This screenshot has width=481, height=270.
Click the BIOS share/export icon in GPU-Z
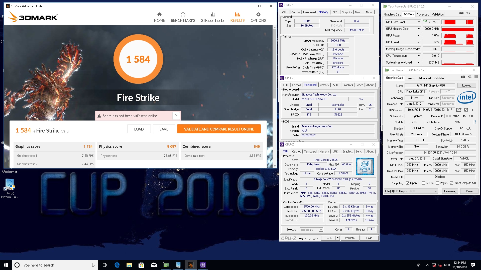click(x=459, y=109)
